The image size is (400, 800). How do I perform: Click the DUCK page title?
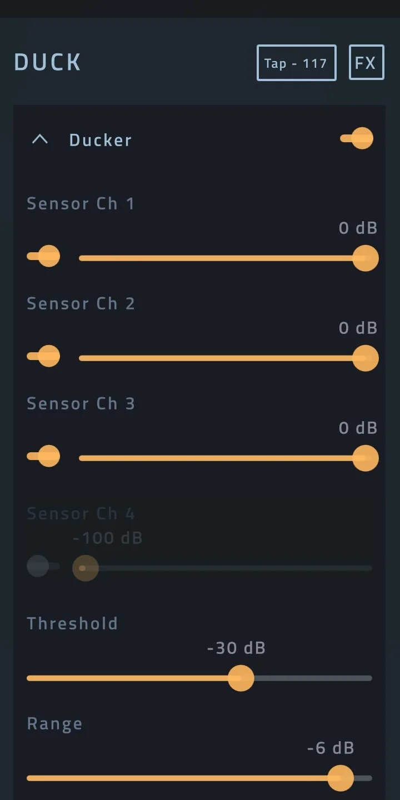pos(47,62)
